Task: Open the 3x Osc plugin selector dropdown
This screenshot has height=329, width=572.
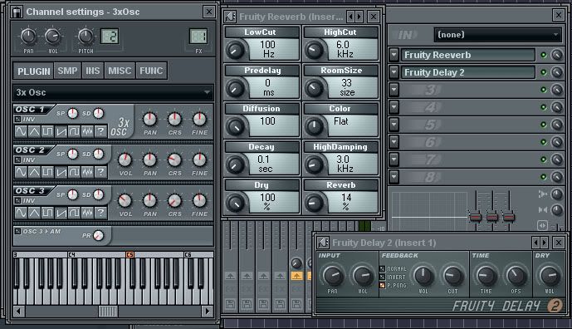Action: pos(113,92)
